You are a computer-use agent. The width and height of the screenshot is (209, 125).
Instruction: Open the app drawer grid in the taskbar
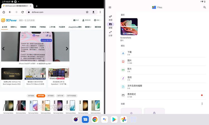[x=133, y=119]
